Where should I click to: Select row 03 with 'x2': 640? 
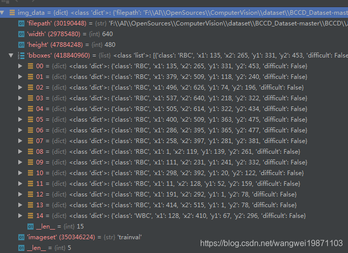pyautogui.click(x=174, y=98)
